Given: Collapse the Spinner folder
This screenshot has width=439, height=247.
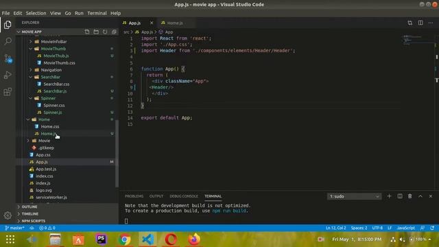Looking at the screenshot, I should pyautogui.click(x=48, y=98).
